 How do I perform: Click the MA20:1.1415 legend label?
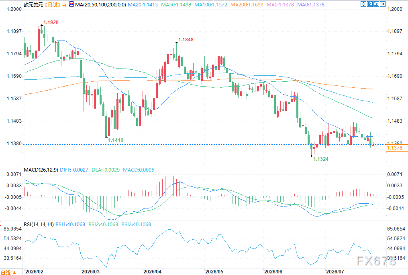(143, 5)
